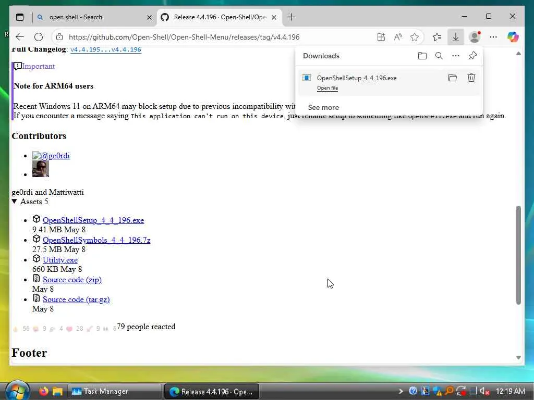Click See more in Downloads panel
This screenshot has height=400, width=534.
[323, 107]
